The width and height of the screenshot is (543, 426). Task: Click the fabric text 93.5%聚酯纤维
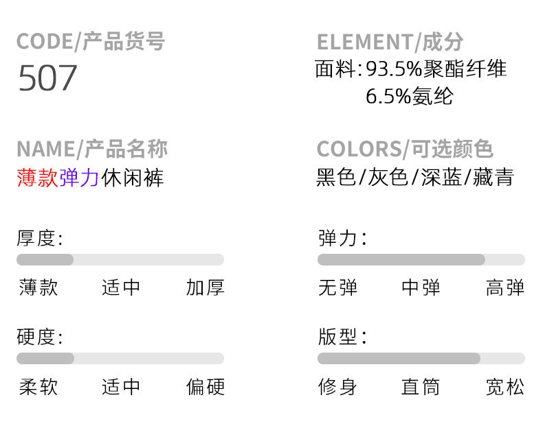(436, 69)
